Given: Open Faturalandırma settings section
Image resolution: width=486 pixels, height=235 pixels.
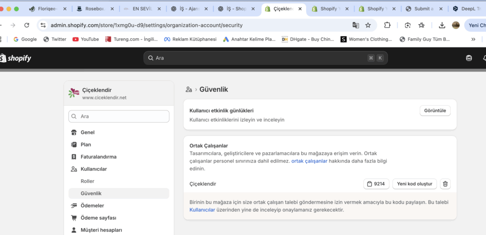Looking at the screenshot, I should [x=99, y=157].
